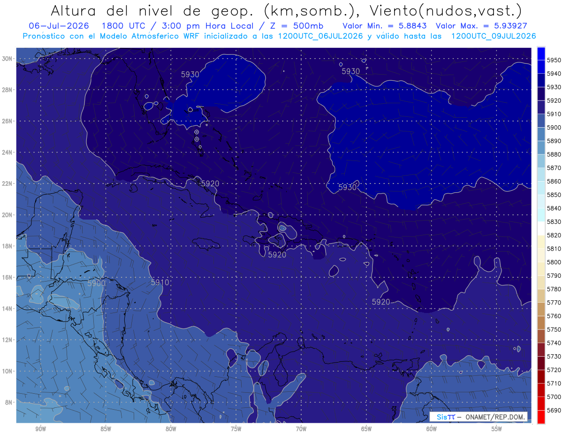The width and height of the screenshot is (563, 435).
Task: Click the color swatch between 5880 and 5890
Action: (541, 147)
